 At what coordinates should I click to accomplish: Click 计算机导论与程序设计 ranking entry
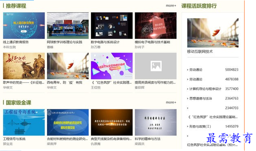[205, 89]
